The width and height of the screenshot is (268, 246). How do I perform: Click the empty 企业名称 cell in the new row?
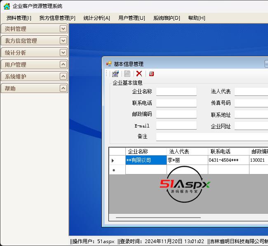click(146, 169)
